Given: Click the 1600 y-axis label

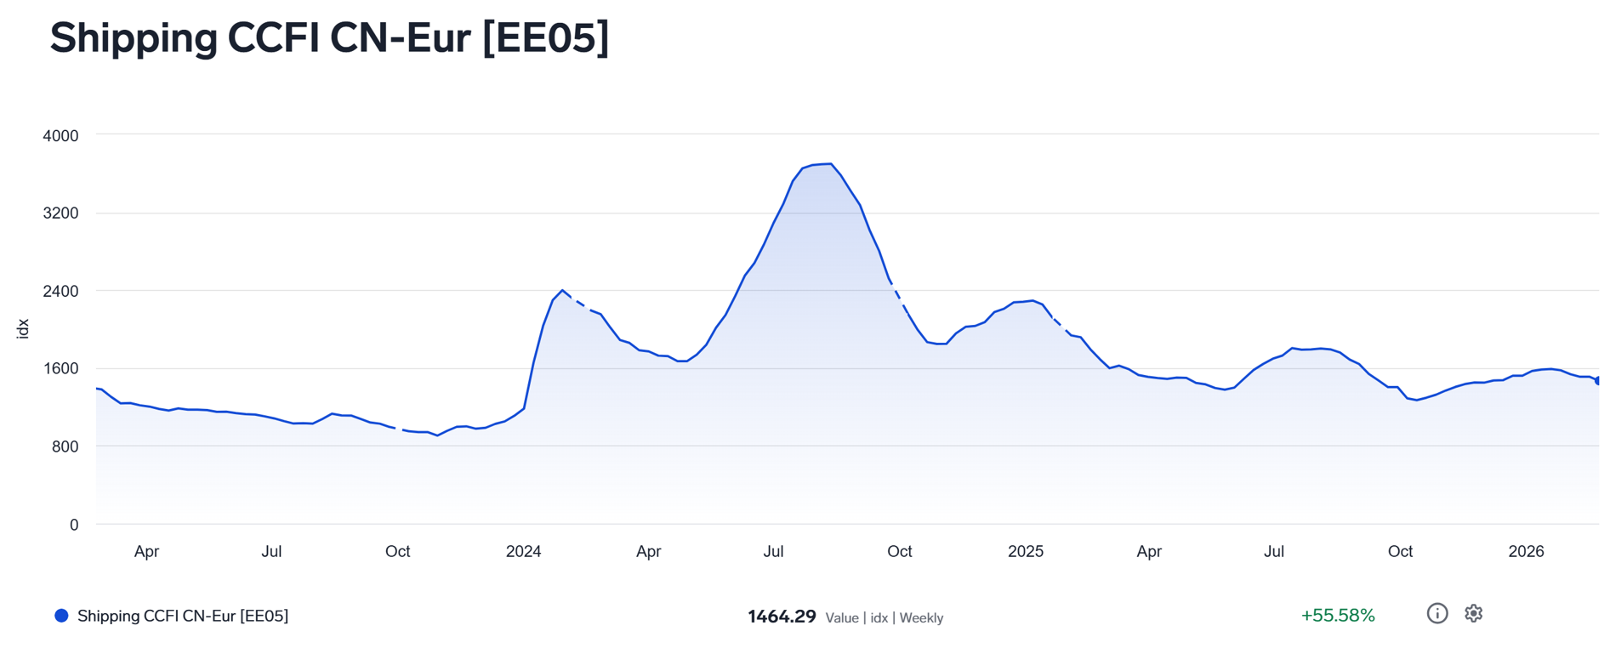Looking at the screenshot, I should pos(60,369).
